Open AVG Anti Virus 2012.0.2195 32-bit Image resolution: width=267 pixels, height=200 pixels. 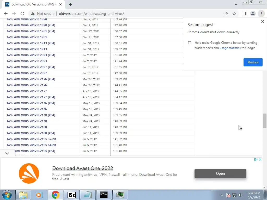31,139
